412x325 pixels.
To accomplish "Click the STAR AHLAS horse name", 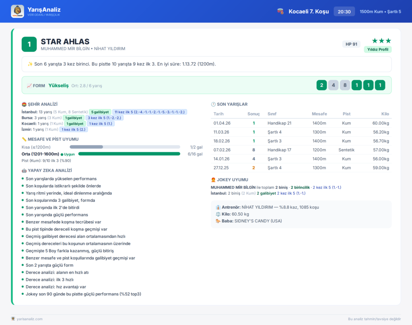I will [x=65, y=41].
